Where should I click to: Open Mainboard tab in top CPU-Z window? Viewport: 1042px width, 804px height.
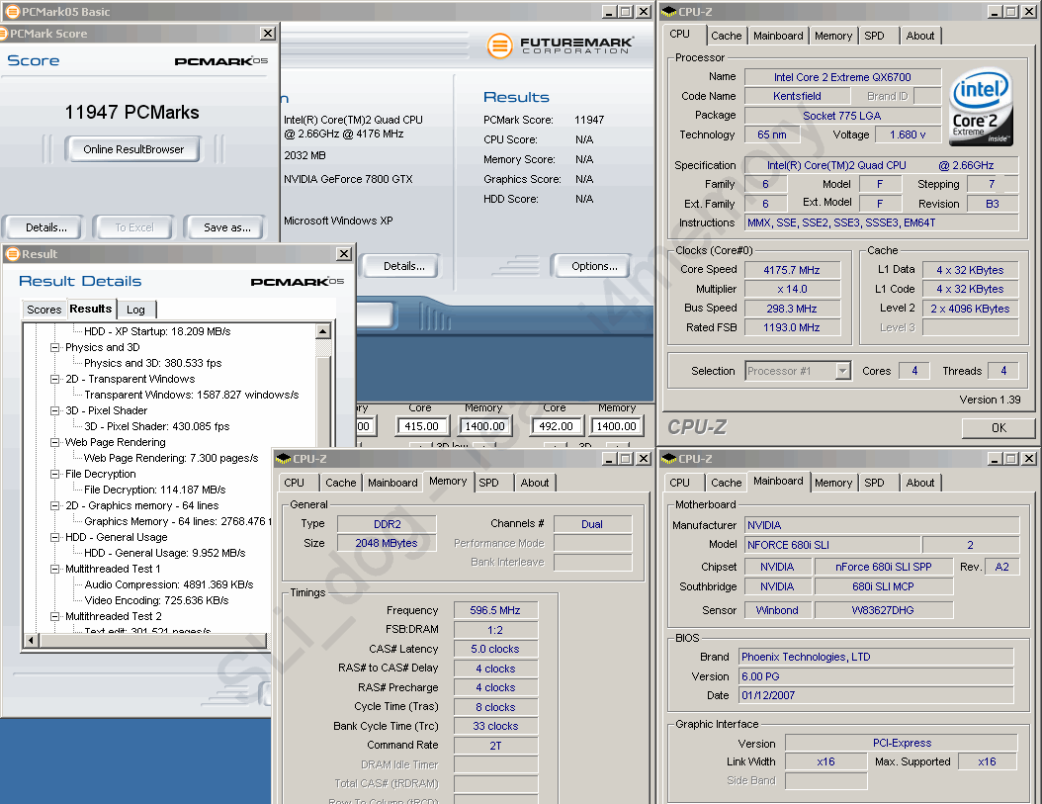point(778,36)
